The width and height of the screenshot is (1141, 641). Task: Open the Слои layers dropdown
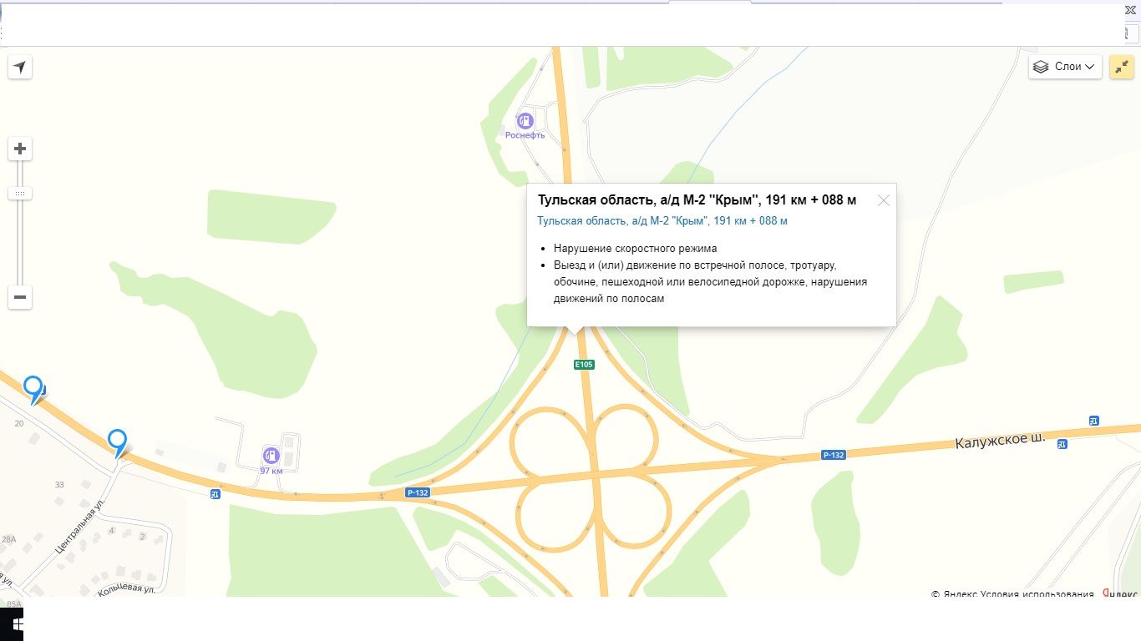coord(1065,67)
